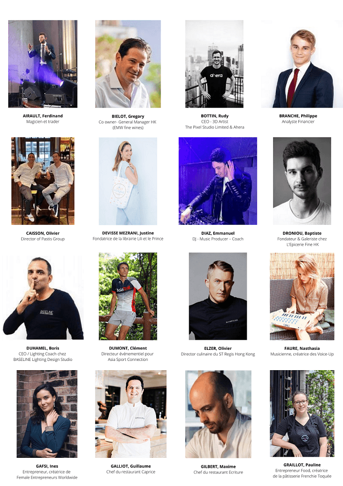Viewport: 343px width, 486px height.
Task: Click Justine Devisse Mezrani's tote bag photo
Action: point(128,181)
